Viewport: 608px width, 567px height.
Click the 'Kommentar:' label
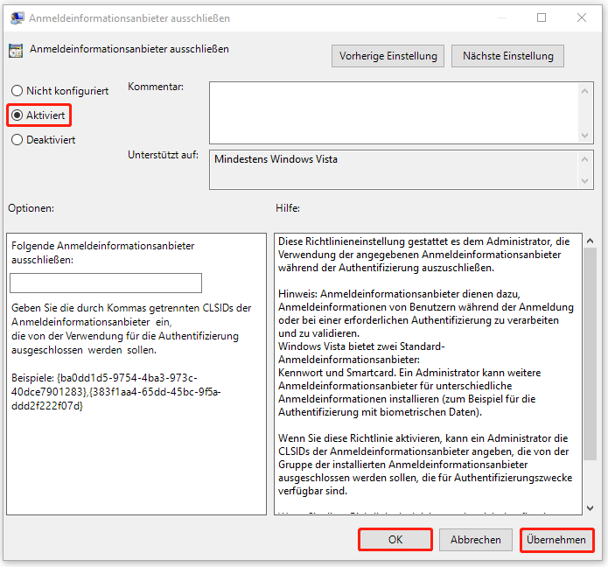(x=156, y=87)
